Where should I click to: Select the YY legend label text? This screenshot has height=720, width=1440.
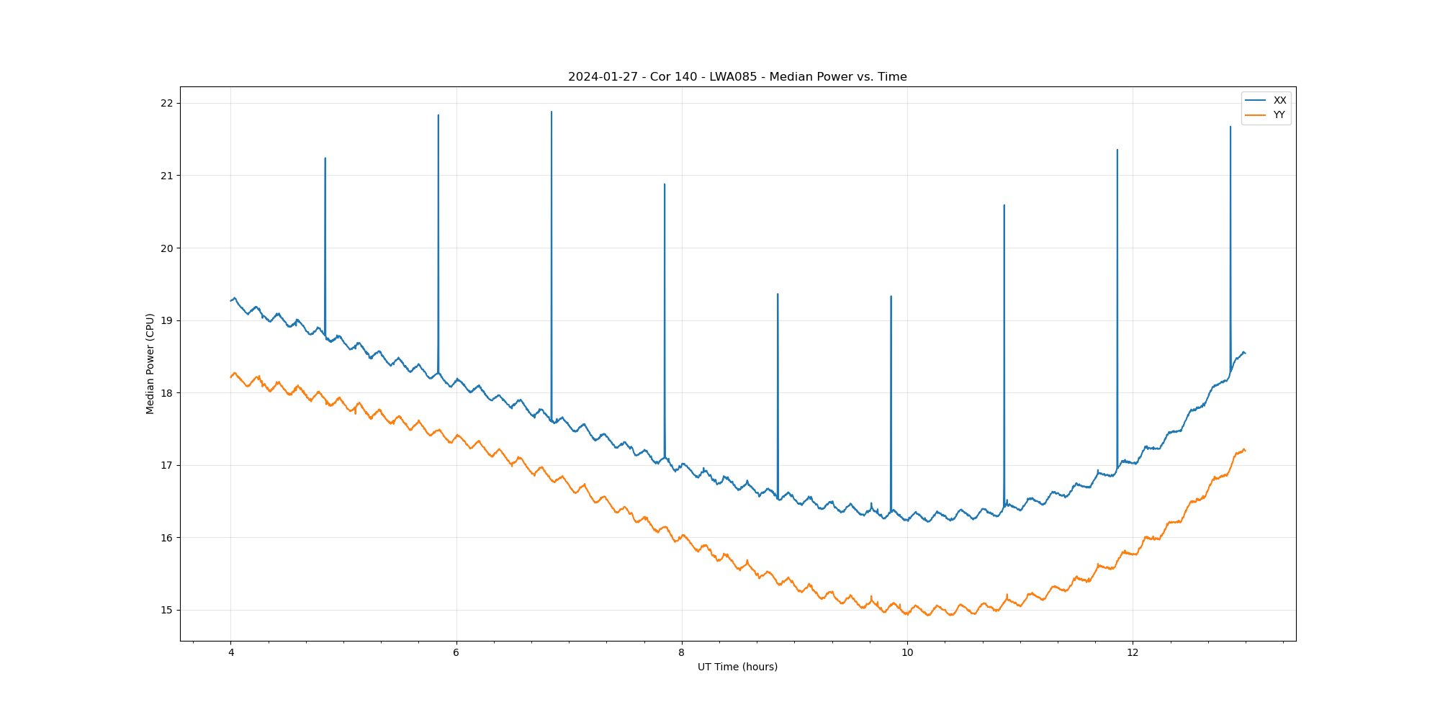[1279, 115]
